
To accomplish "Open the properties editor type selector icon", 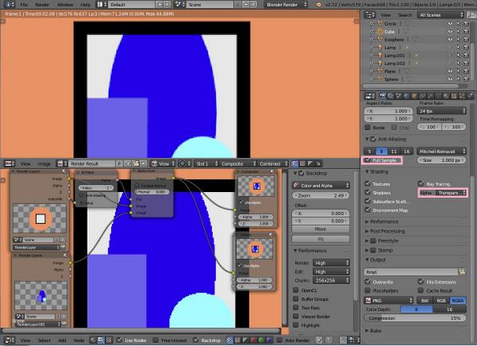I will pyautogui.click(x=369, y=96).
